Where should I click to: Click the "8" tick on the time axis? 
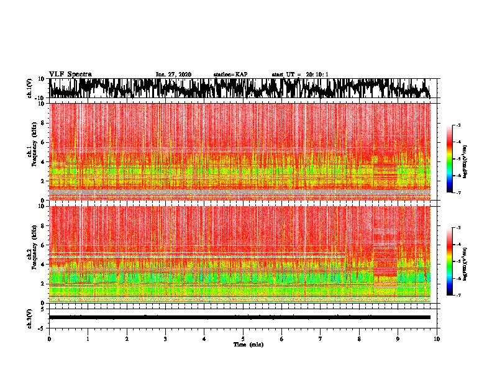tap(359, 339)
